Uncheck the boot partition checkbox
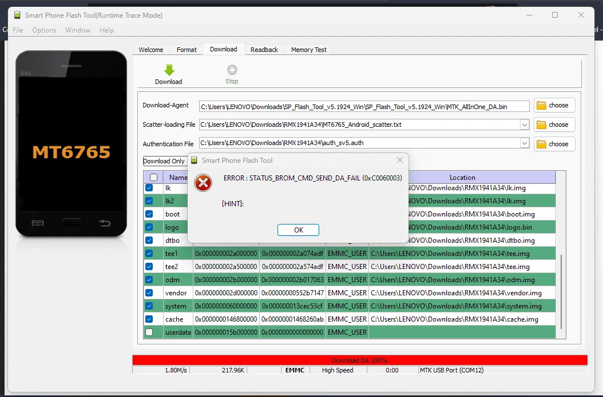Image resolution: width=603 pixels, height=397 pixels. 149,214
